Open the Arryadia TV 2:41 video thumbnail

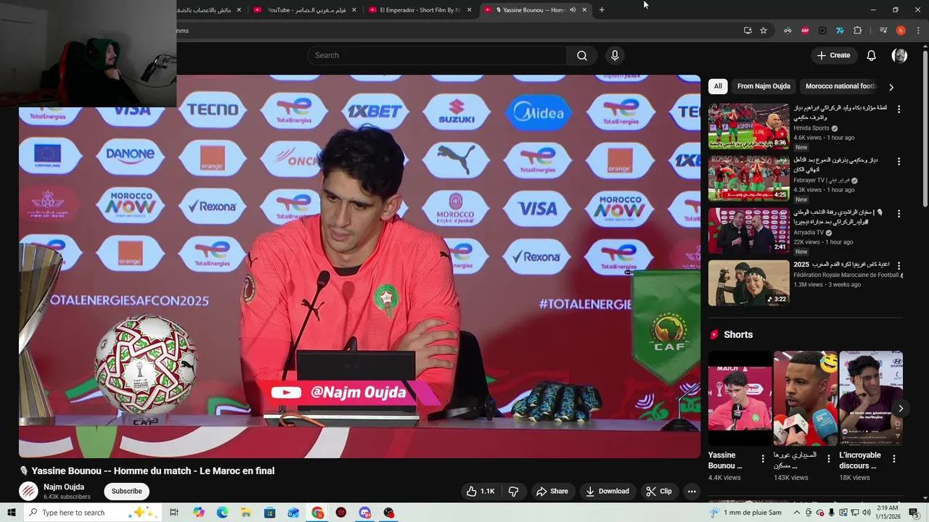[x=748, y=231]
